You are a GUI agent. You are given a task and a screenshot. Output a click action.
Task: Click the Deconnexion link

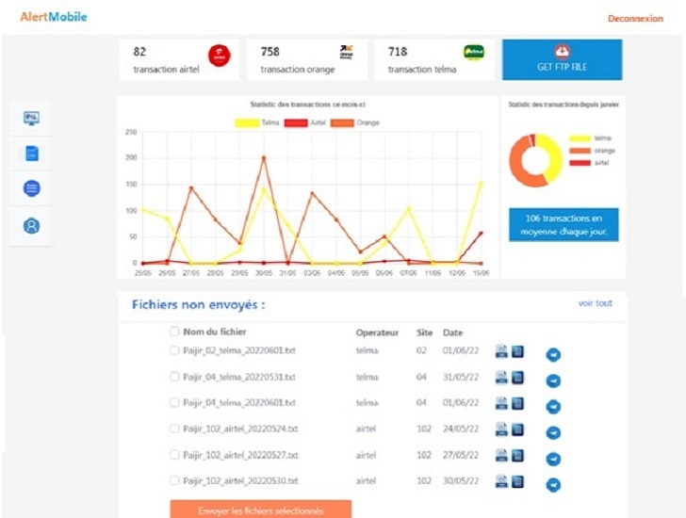click(635, 19)
